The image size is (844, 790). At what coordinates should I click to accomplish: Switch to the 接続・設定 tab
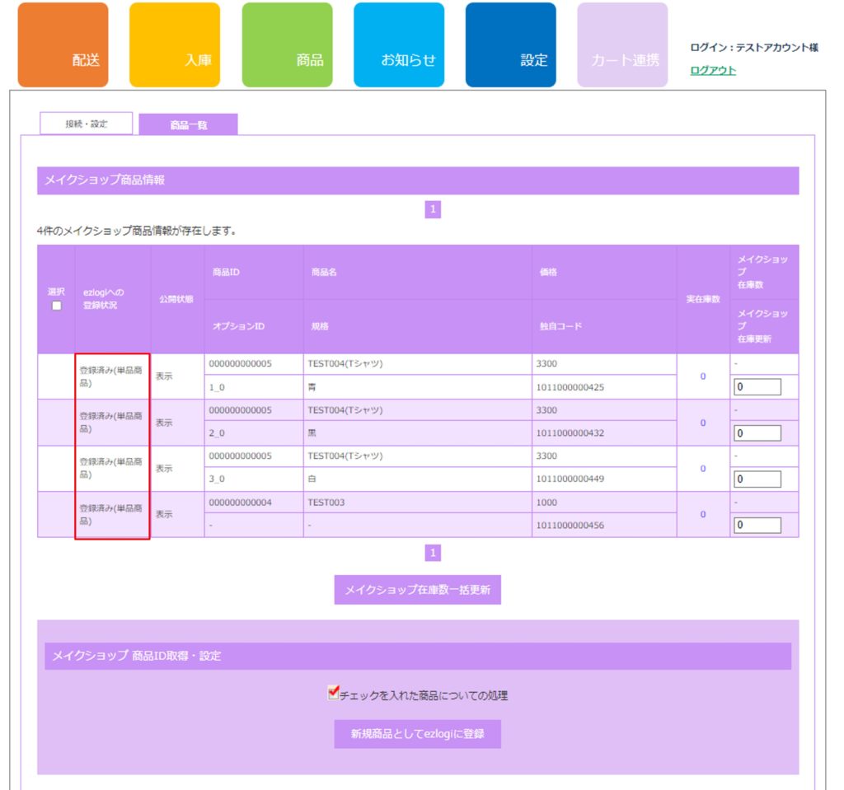pyautogui.click(x=87, y=124)
